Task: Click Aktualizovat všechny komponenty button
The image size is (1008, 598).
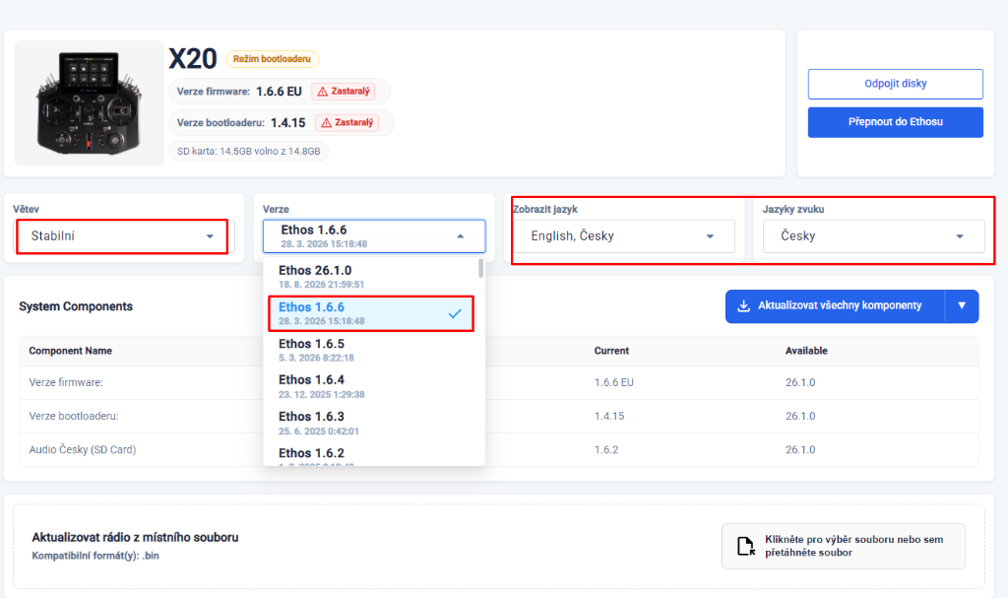Action: [x=835, y=305]
